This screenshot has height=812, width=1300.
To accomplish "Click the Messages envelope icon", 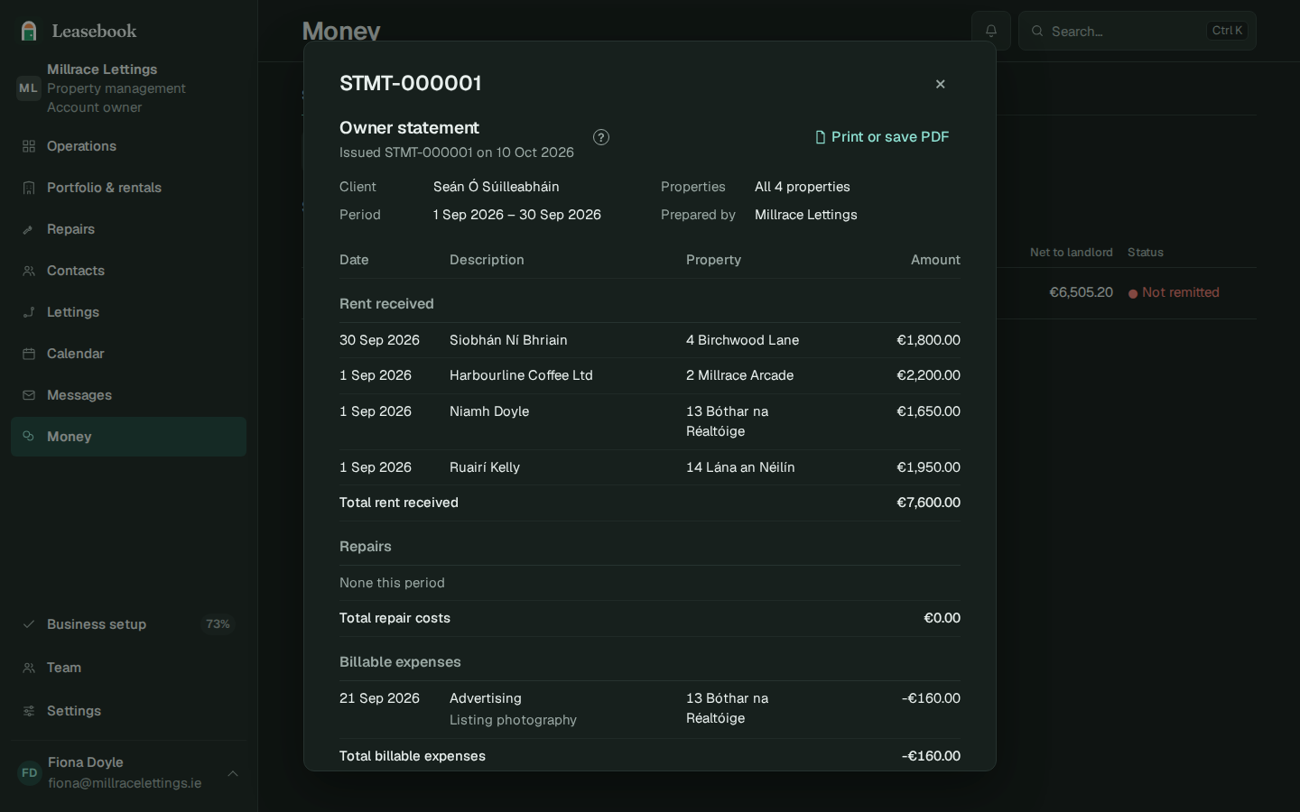I will 29,395.
